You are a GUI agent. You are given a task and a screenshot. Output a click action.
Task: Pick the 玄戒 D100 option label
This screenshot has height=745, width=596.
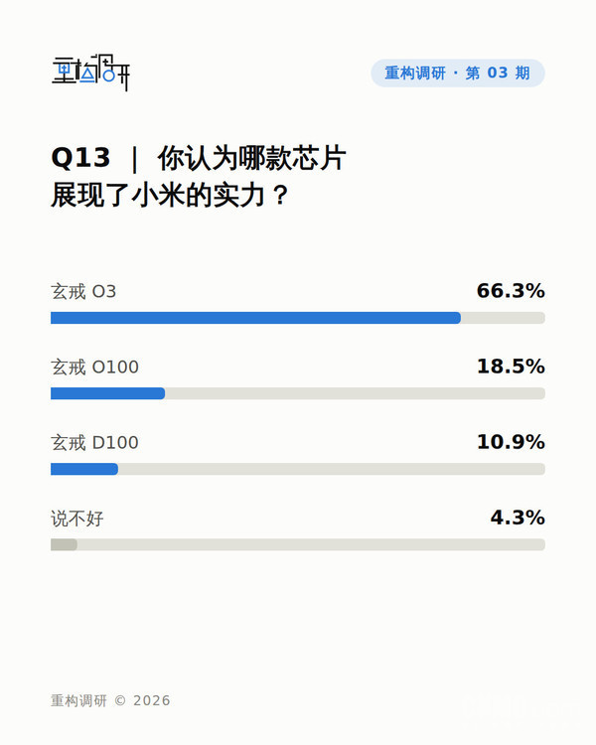click(x=94, y=442)
